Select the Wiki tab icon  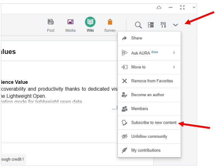point(90,22)
